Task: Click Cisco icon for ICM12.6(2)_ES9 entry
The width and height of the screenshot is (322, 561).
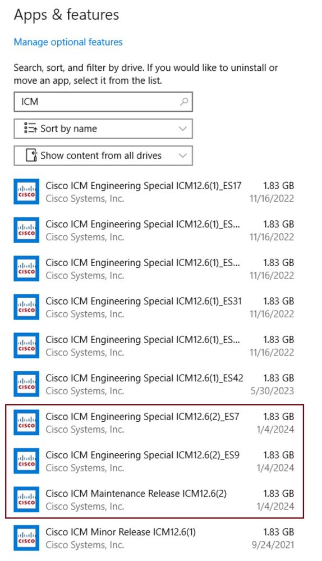Action: 26,461
